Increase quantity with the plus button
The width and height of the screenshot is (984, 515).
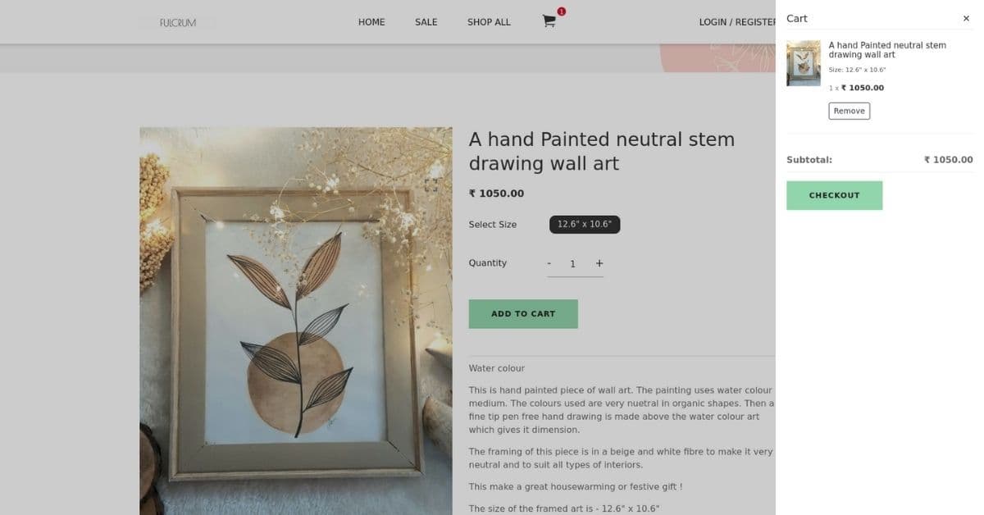point(599,263)
